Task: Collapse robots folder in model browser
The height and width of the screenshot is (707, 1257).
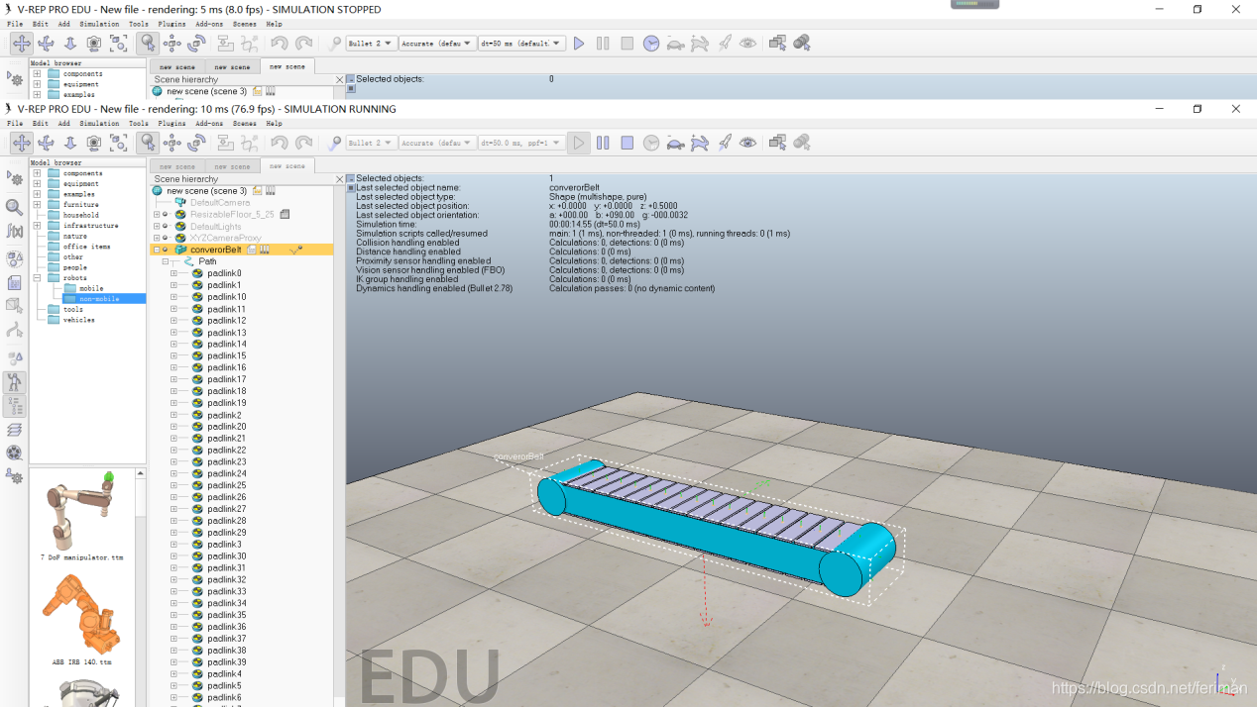Action: tap(37, 278)
